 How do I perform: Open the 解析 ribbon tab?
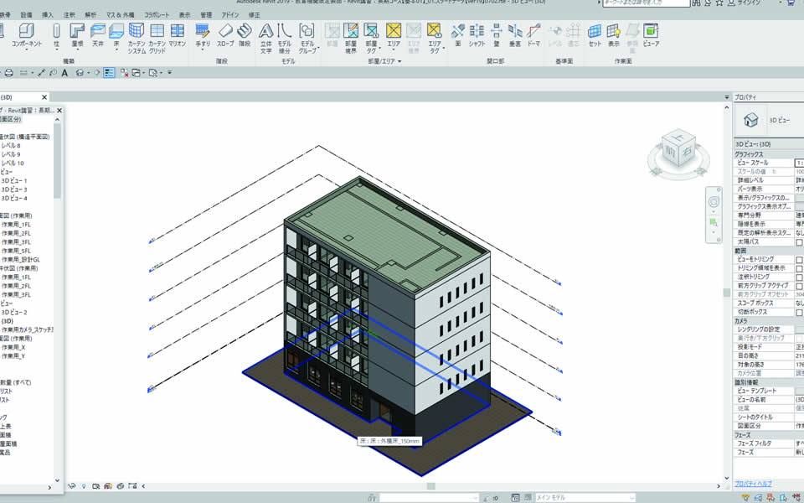point(90,15)
